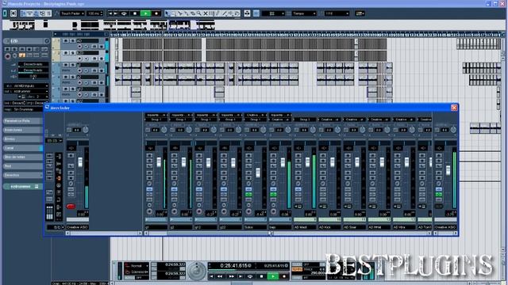Toggle Cycle on the transport panel

click(x=250, y=276)
